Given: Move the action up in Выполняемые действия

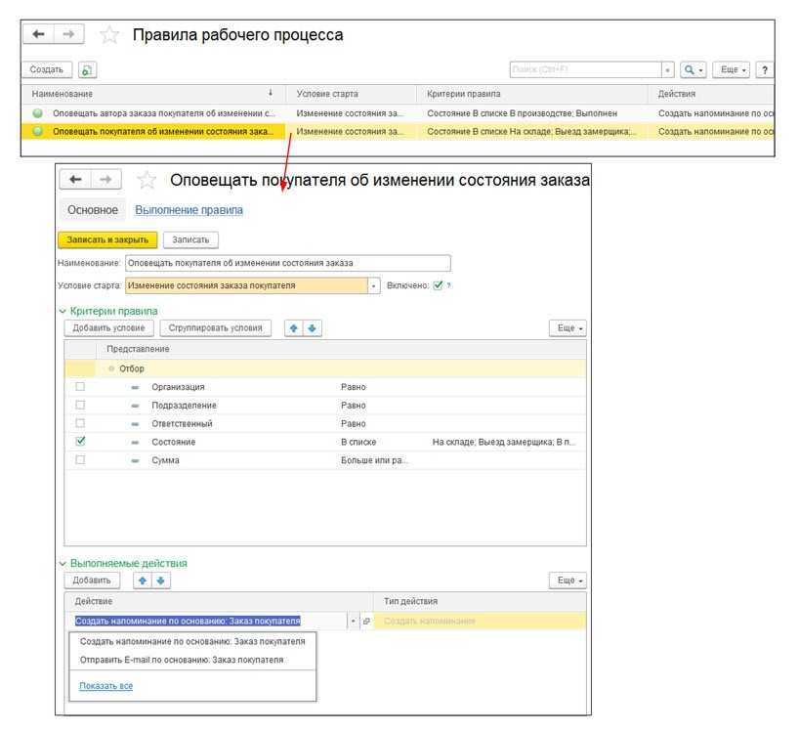Looking at the screenshot, I should pyautogui.click(x=142, y=580).
